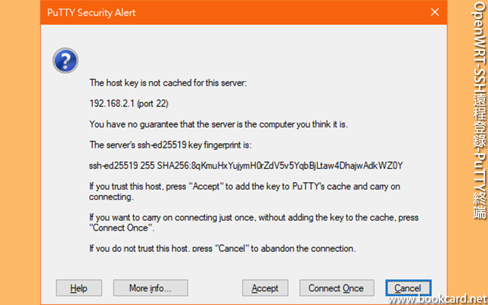Image resolution: width=488 pixels, height=305 pixels.
Task: Click the 192.168.2.1 server address
Action: click(x=112, y=103)
